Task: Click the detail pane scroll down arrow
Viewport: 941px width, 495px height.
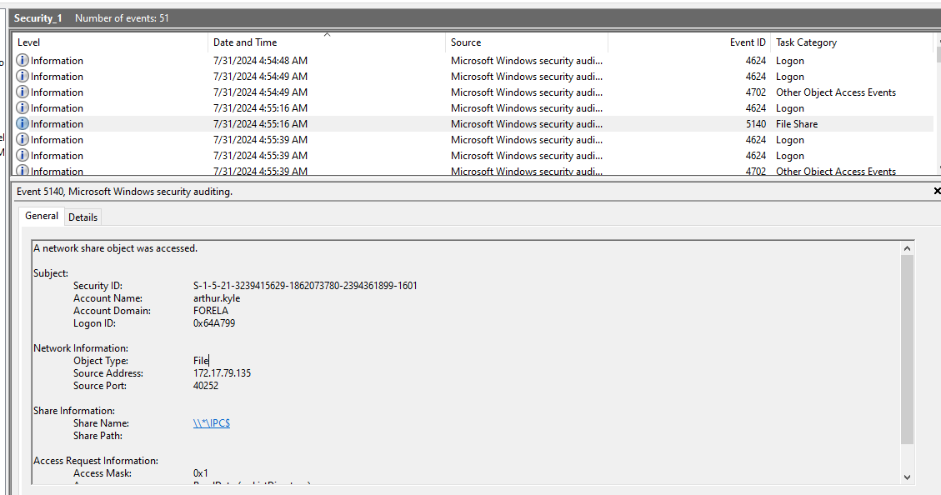Action: (x=907, y=477)
